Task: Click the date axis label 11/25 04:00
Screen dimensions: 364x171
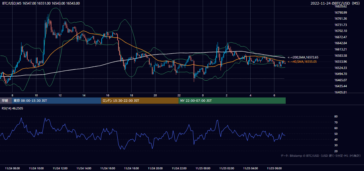Action: (x=251, y=168)
